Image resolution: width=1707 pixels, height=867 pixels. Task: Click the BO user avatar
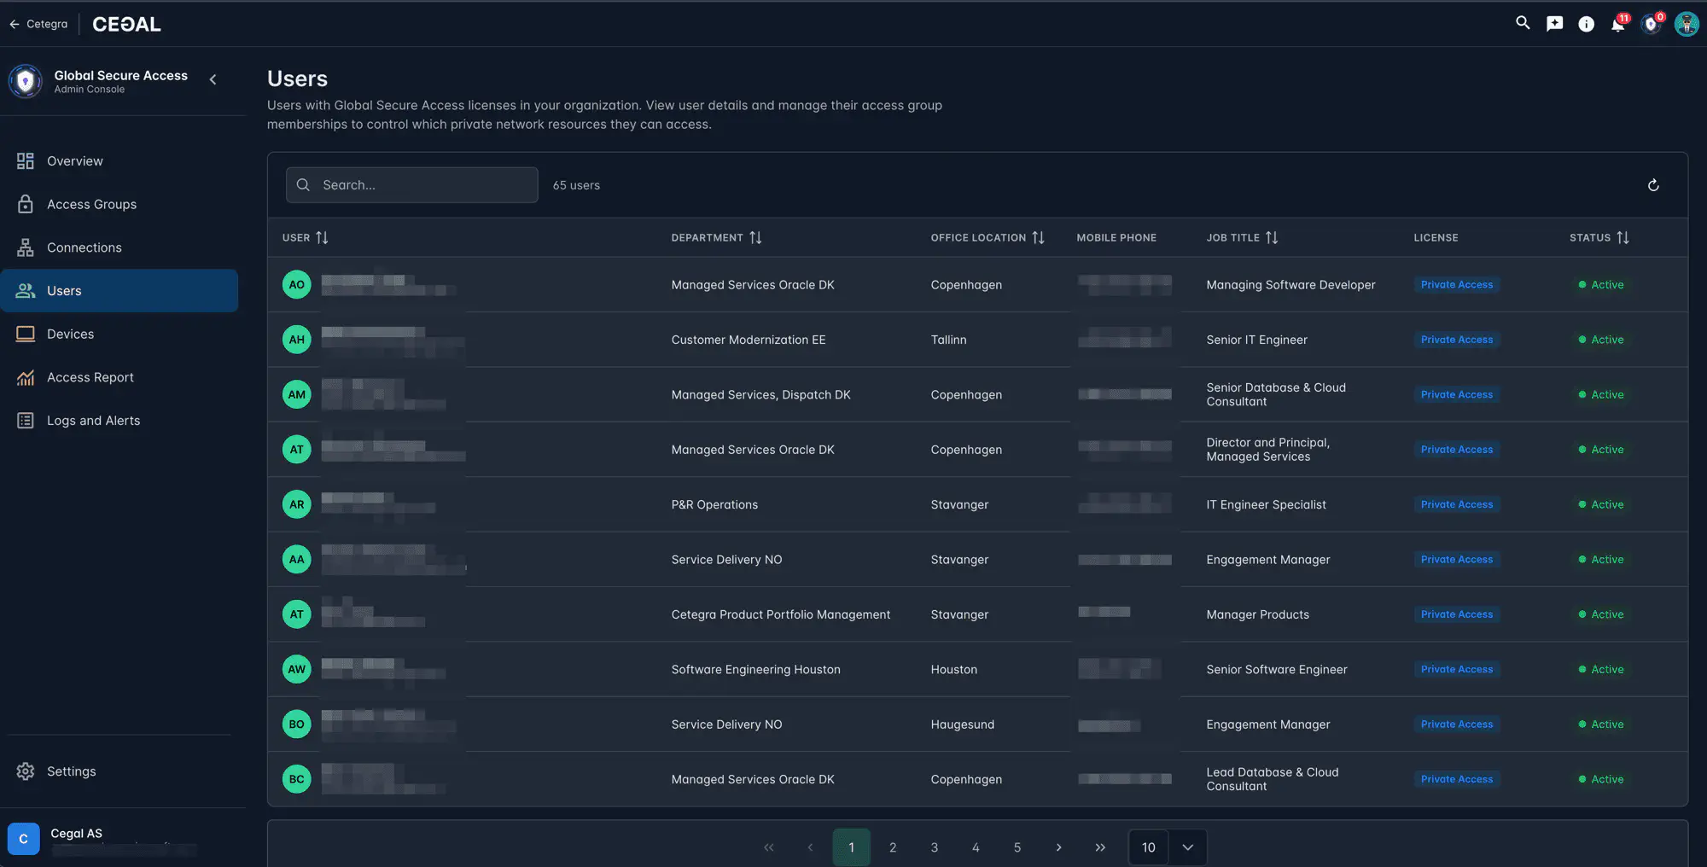(297, 724)
